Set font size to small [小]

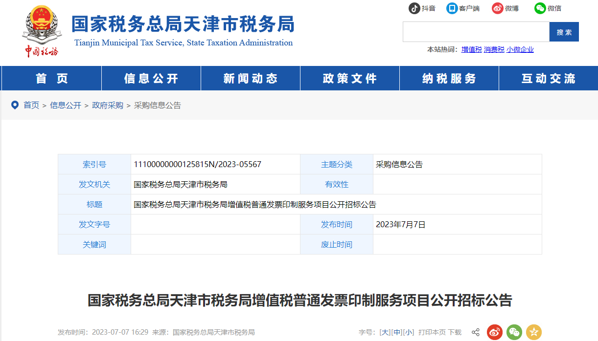coord(409,332)
